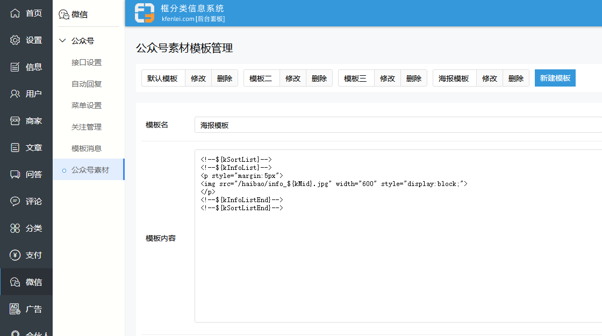
Task: Open settings via the gear icon
Action: (x=15, y=40)
